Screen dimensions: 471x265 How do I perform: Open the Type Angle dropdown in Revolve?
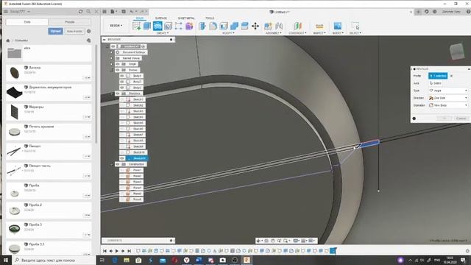448,91
